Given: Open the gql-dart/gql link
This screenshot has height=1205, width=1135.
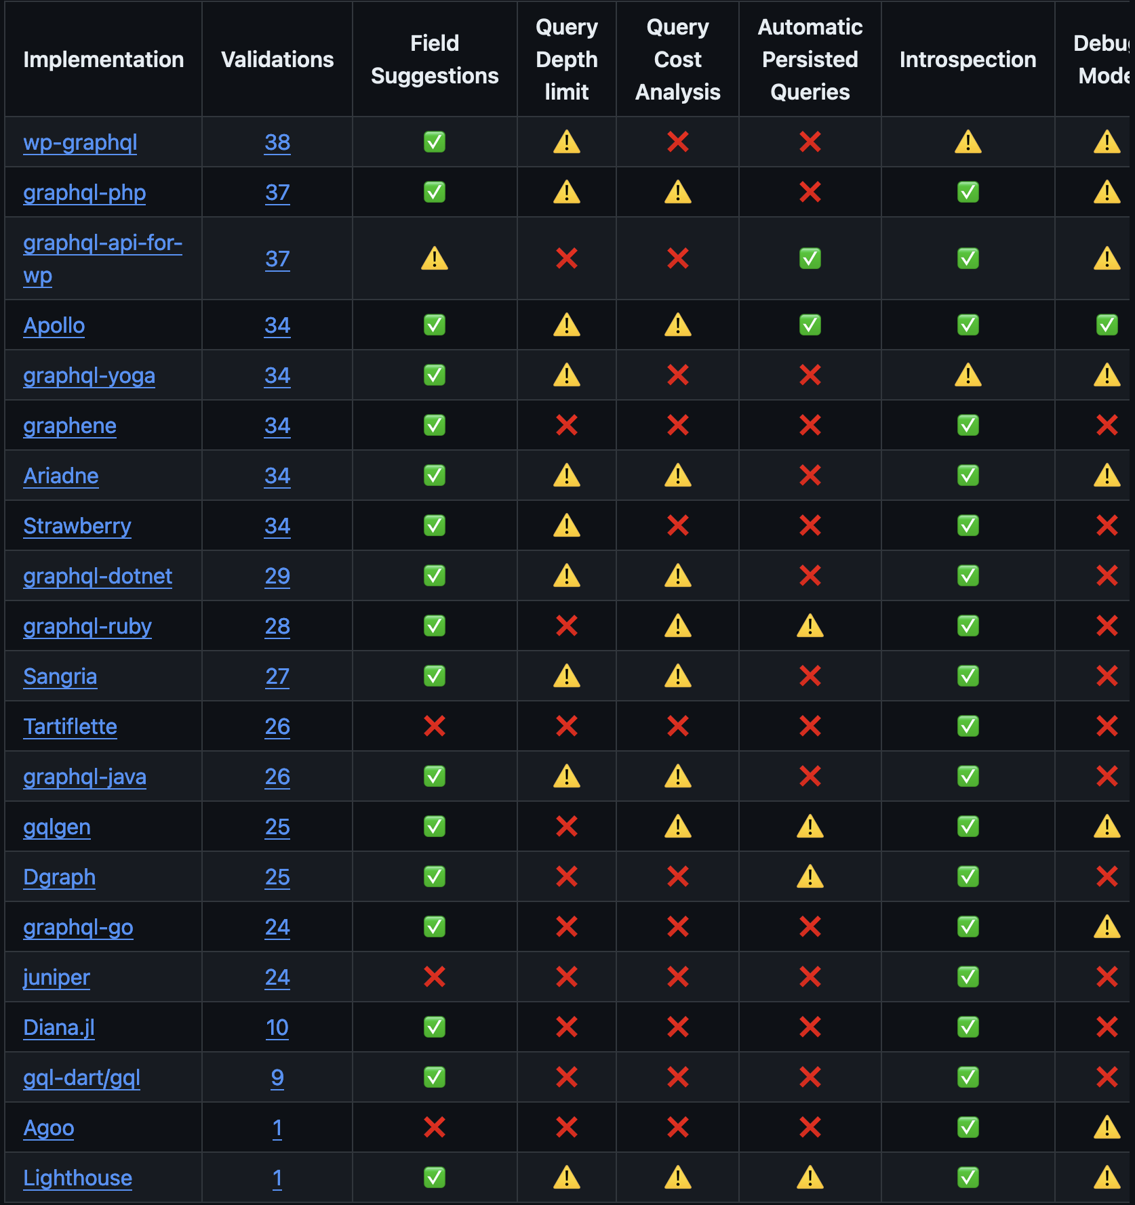Looking at the screenshot, I should [81, 1078].
